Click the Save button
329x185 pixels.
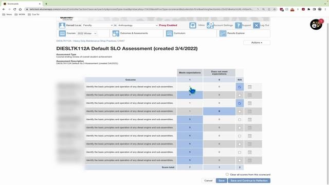(x=222, y=180)
